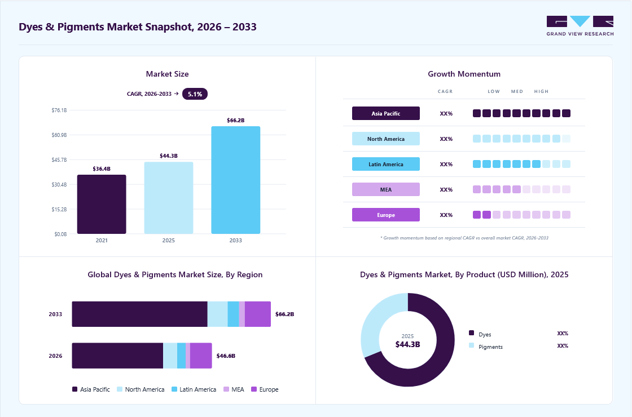Click the $76.1B axis label
The height and width of the screenshot is (417, 632).
point(59,110)
